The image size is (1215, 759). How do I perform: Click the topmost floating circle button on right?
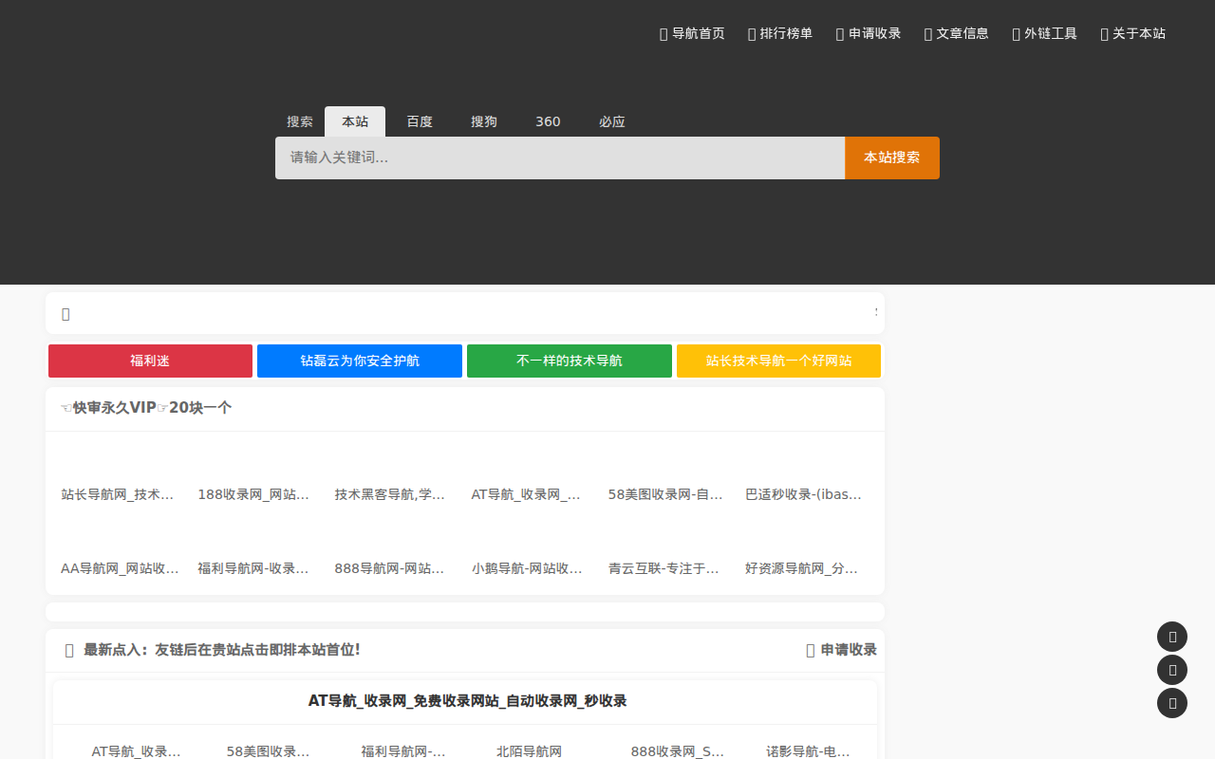pyautogui.click(x=1172, y=637)
